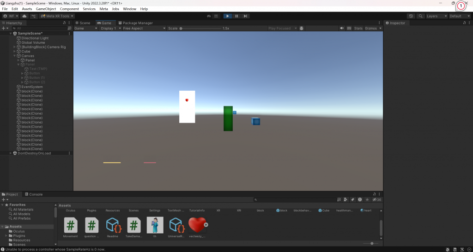This screenshot has width=473, height=252.
Task: Mute game audio with speaker icon
Action: pyautogui.click(x=342, y=29)
